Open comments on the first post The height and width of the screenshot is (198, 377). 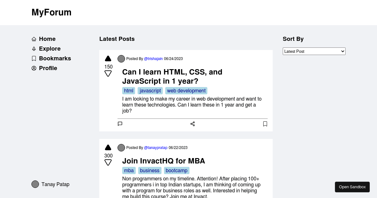point(120,124)
